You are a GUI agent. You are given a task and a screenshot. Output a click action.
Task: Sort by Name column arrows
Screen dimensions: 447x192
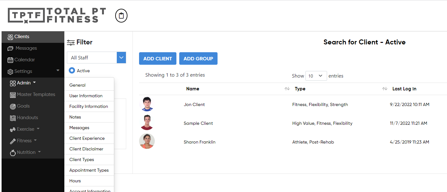click(287, 89)
